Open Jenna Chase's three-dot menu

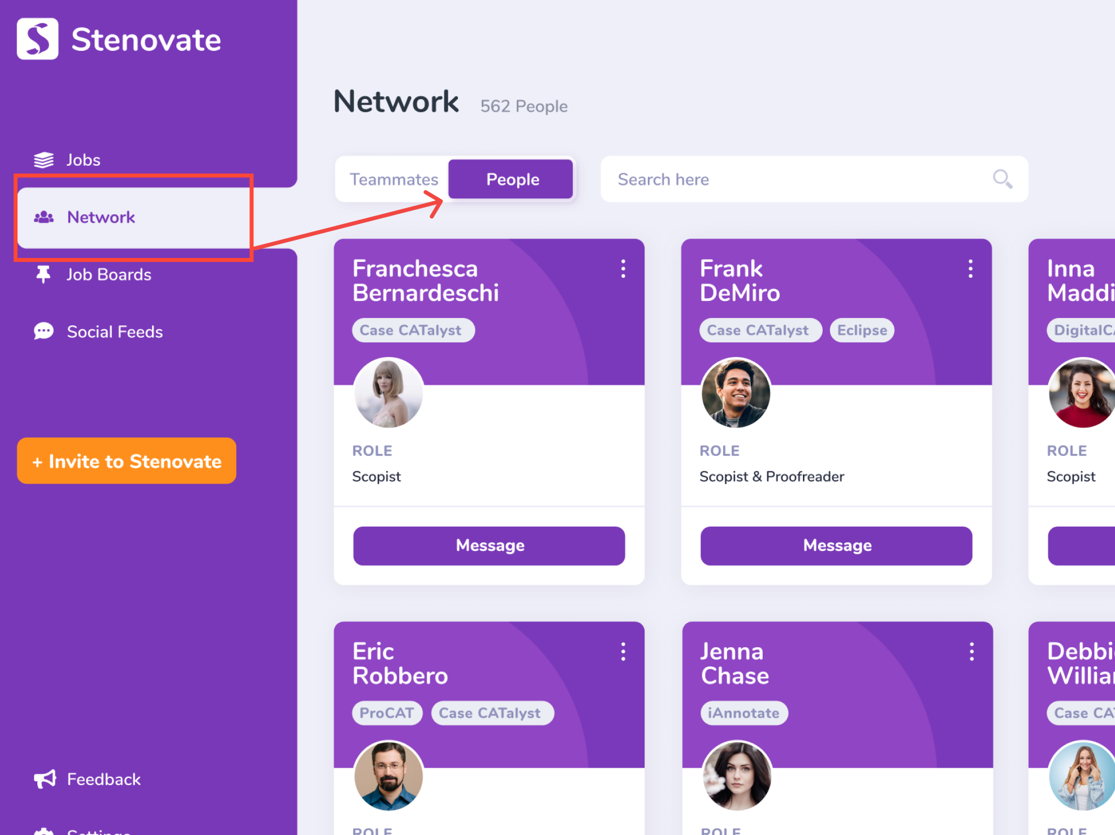pyautogui.click(x=971, y=652)
